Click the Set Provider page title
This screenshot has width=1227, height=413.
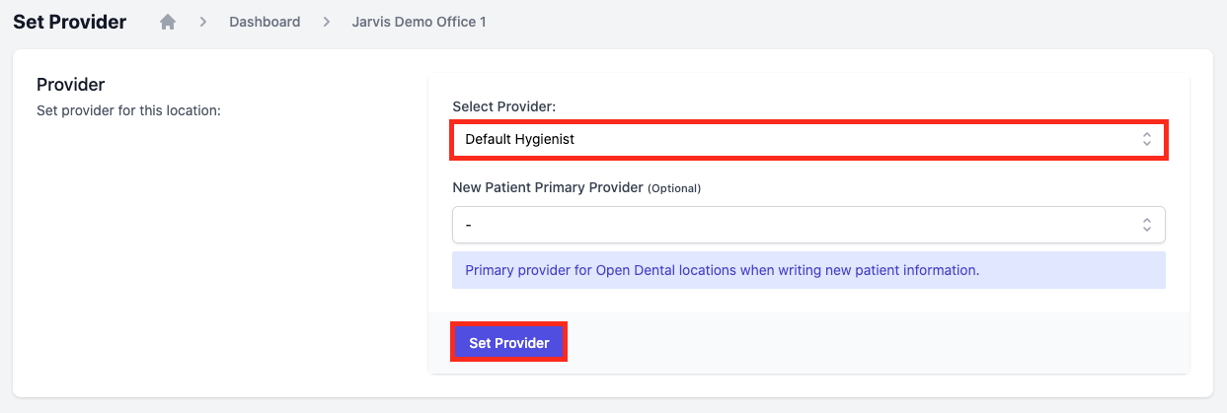[69, 22]
